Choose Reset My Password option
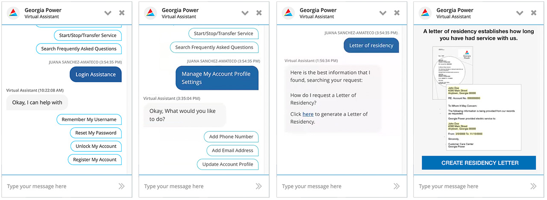 [96, 133]
